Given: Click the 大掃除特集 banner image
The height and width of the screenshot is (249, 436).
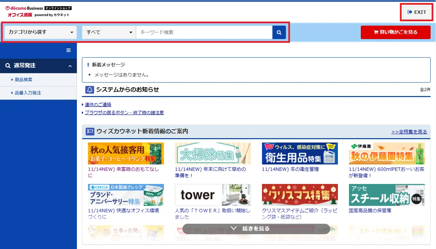Looking at the screenshot, I should (x=213, y=153).
